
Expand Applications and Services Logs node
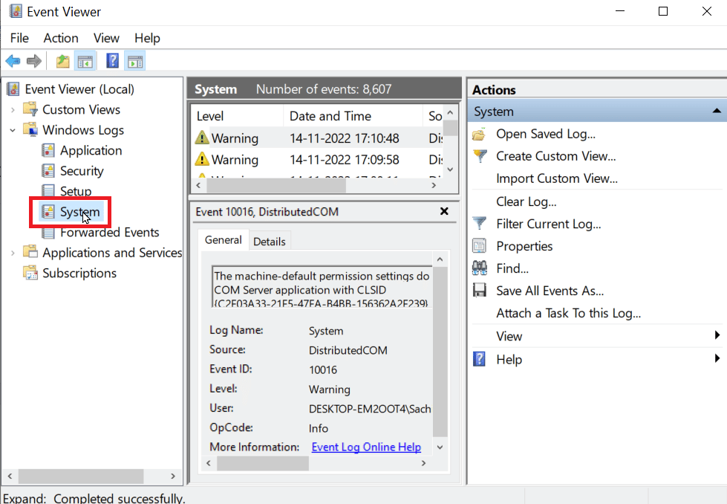13,253
